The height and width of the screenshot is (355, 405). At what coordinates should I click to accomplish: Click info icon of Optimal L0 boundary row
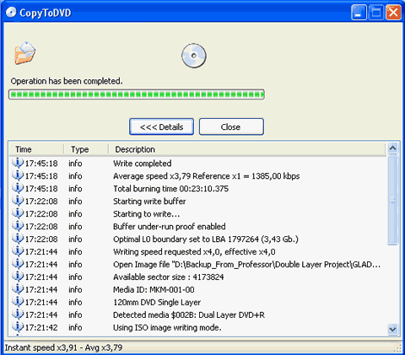(x=18, y=239)
